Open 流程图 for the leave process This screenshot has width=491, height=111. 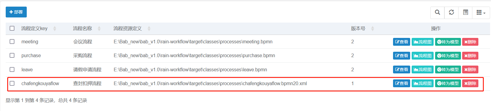[422, 69]
